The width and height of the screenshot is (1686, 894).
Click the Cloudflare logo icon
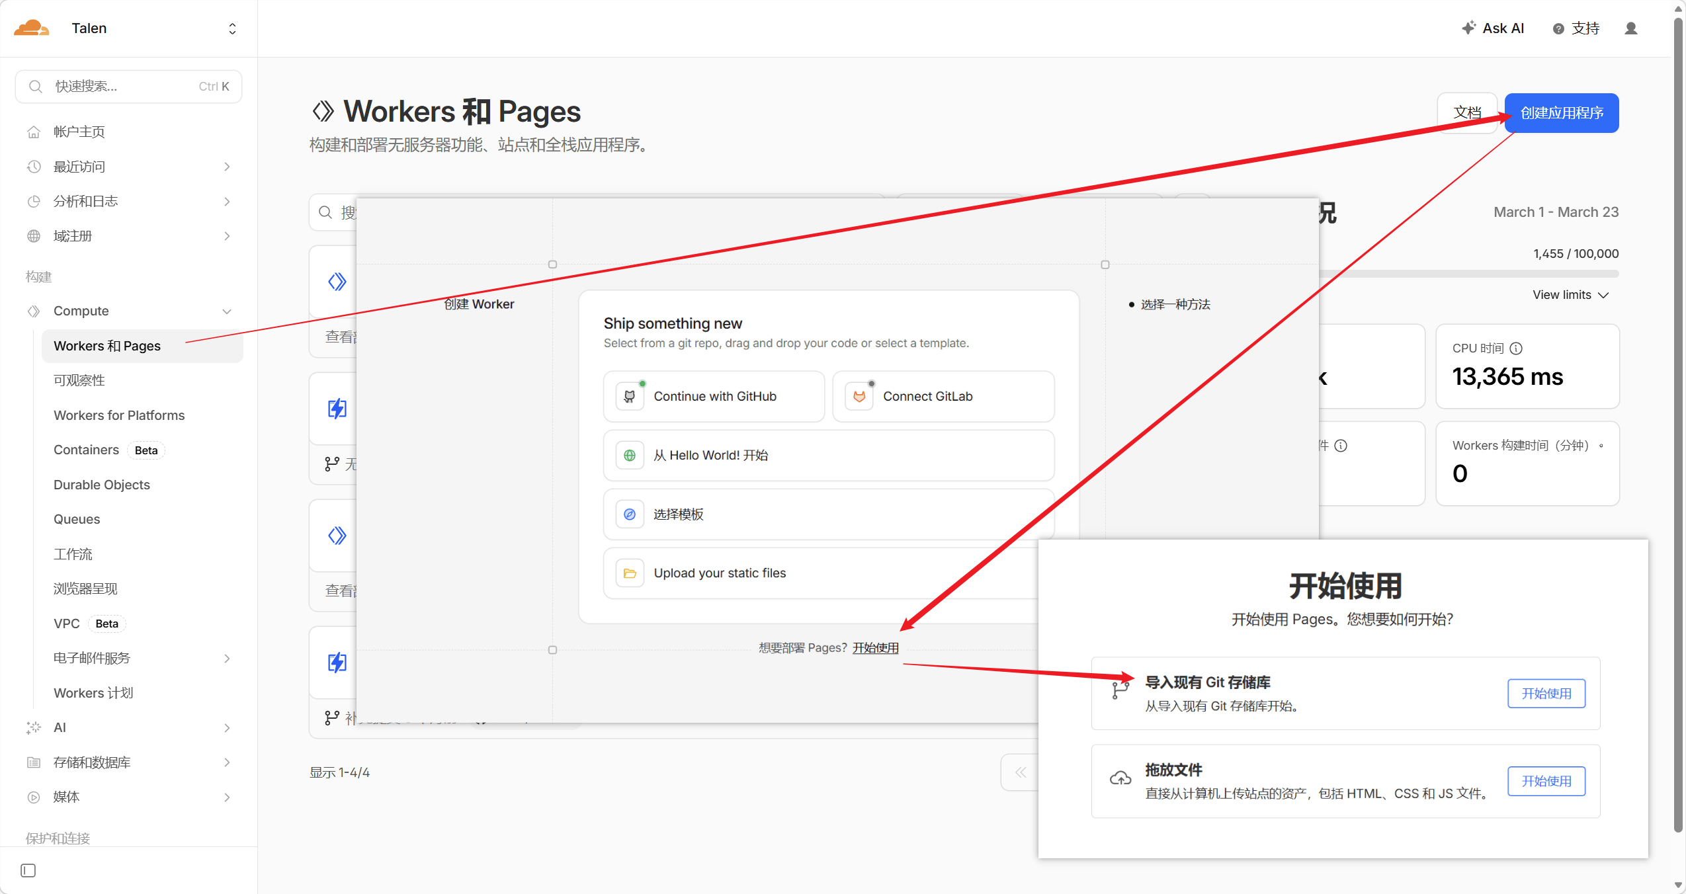tap(31, 28)
